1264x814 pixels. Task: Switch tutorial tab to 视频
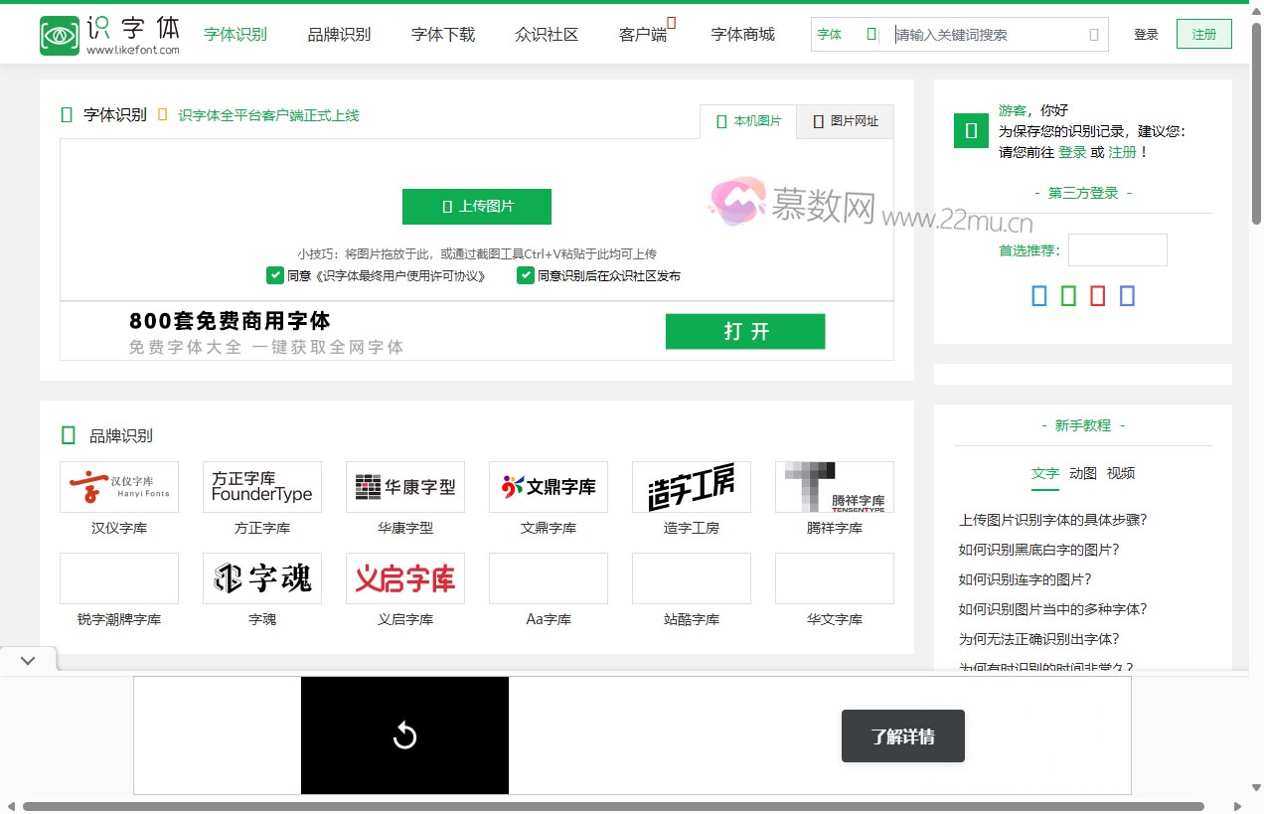(x=1121, y=474)
